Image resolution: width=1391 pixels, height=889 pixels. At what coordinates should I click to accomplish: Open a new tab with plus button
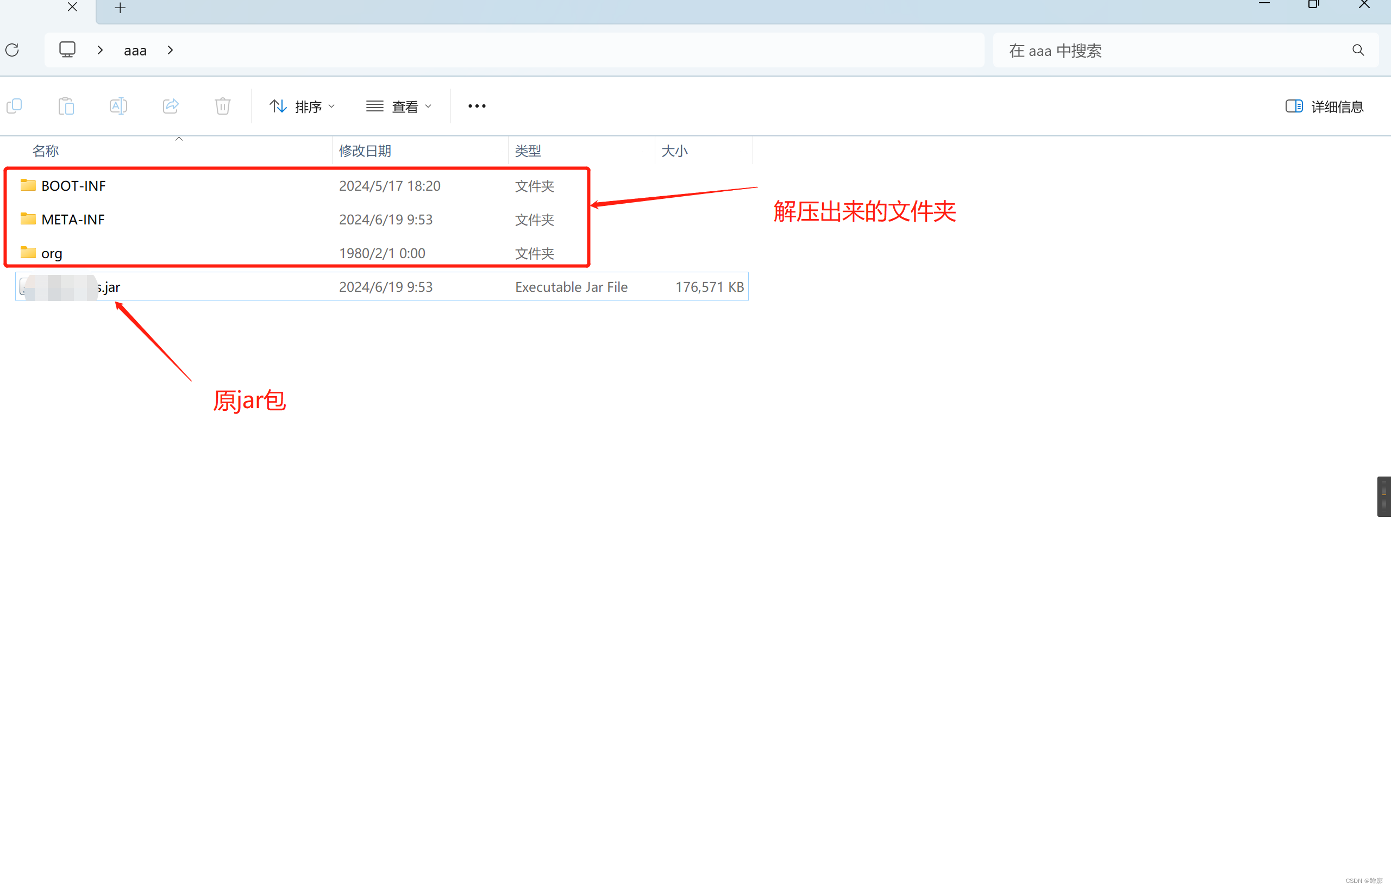pos(120,8)
